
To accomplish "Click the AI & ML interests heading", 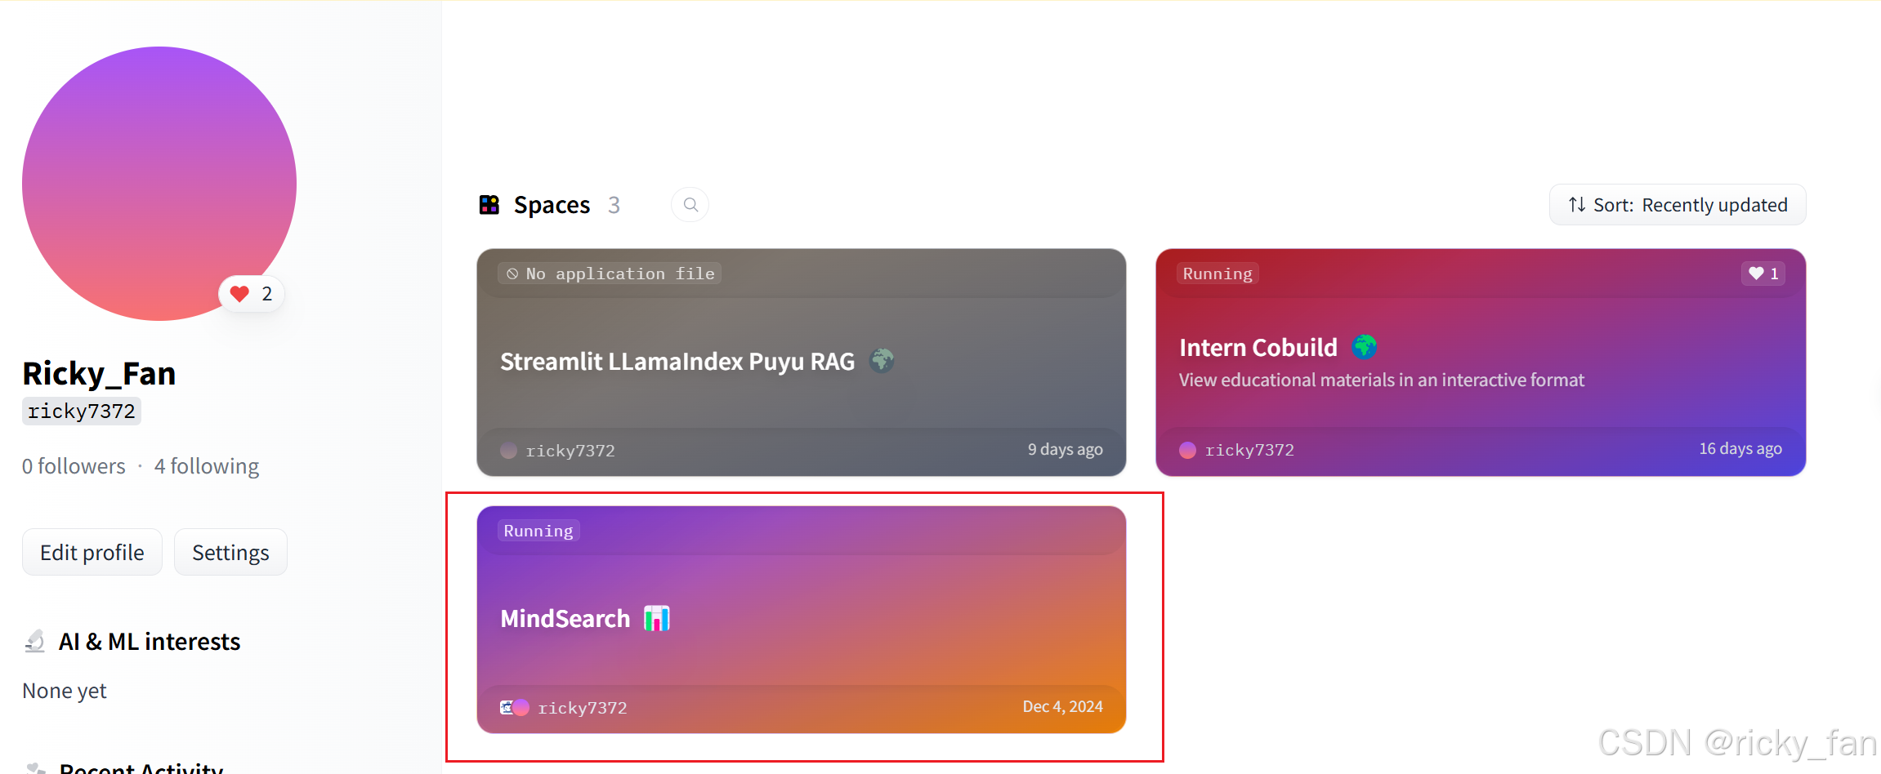I will [x=150, y=642].
